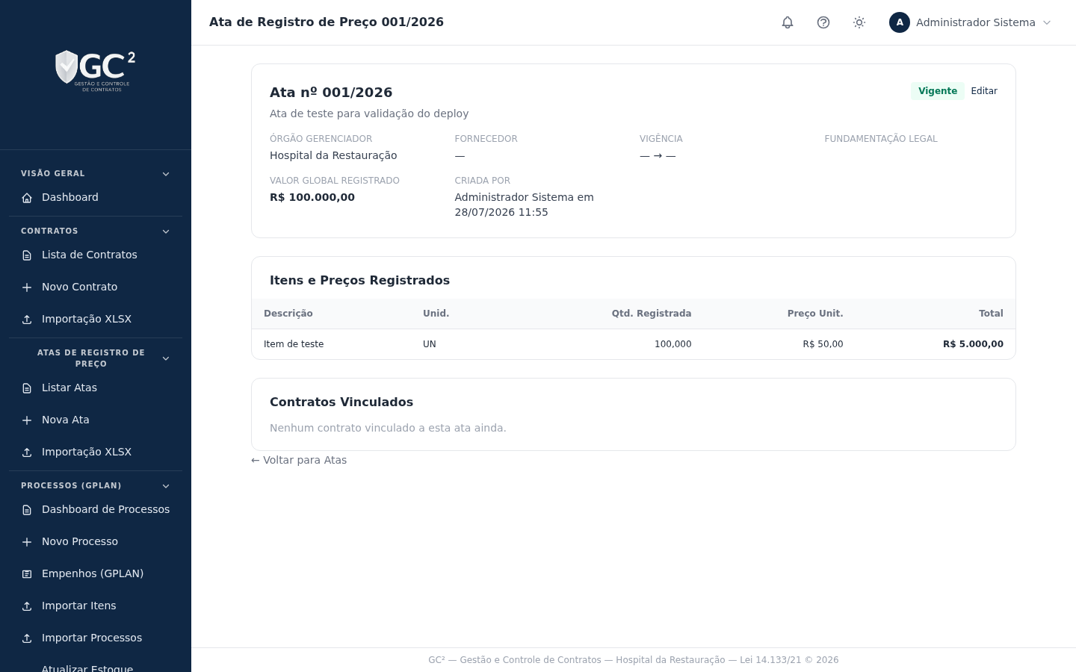Click the Dashboard home icon

click(x=27, y=198)
